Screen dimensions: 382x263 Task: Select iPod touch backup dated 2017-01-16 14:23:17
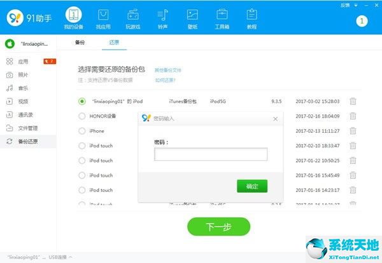click(82, 190)
